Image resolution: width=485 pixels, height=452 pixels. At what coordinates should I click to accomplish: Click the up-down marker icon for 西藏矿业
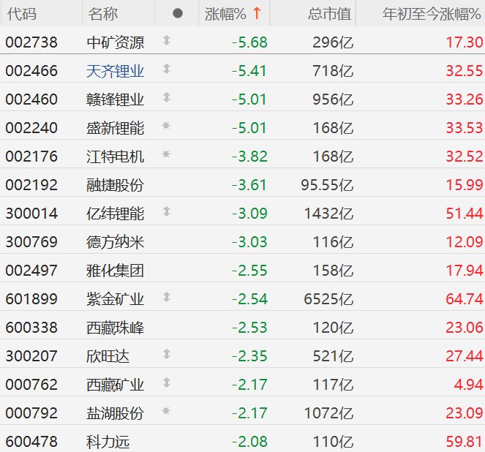pyautogui.click(x=167, y=383)
